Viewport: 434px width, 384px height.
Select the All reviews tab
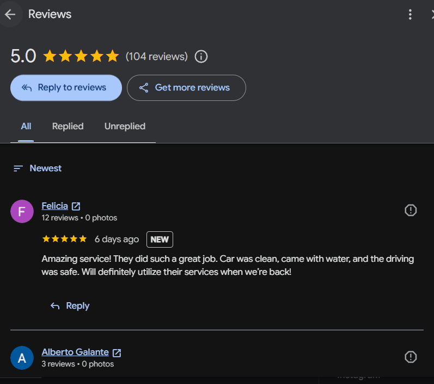tap(26, 127)
